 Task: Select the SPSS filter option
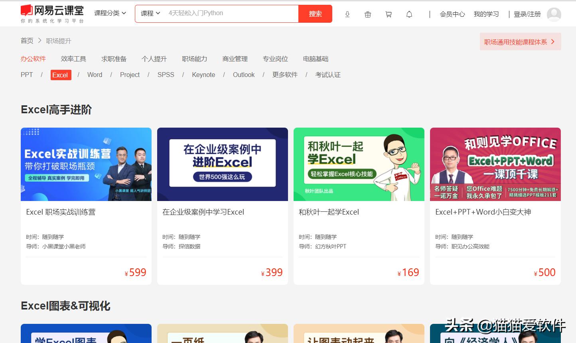(x=166, y=75)
